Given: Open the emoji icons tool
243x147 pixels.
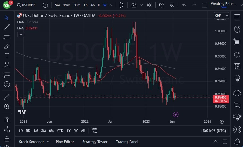Looking at the screenshot, I should coord(7,84).
